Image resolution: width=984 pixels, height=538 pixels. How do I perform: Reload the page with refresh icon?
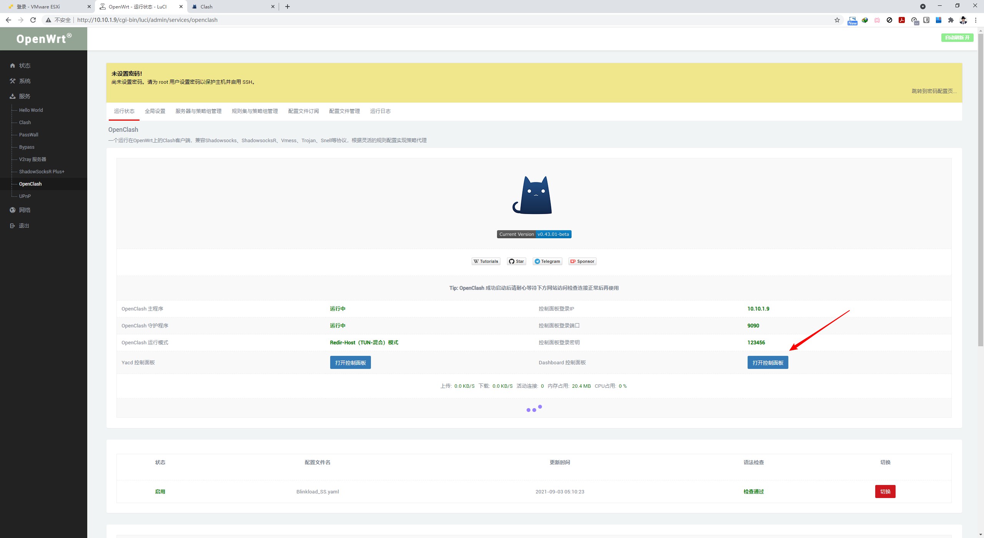[33, 20]
